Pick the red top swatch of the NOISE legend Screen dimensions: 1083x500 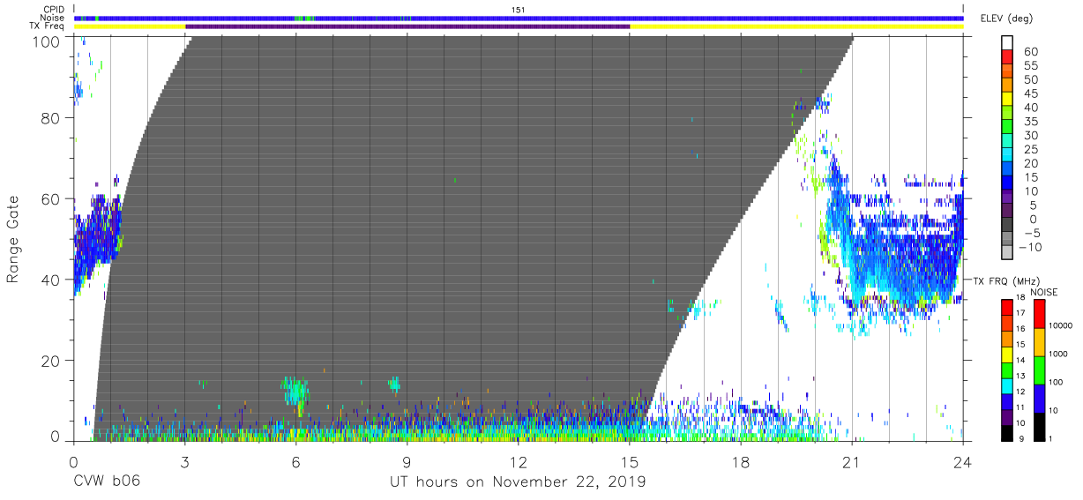coord(1039,313)
